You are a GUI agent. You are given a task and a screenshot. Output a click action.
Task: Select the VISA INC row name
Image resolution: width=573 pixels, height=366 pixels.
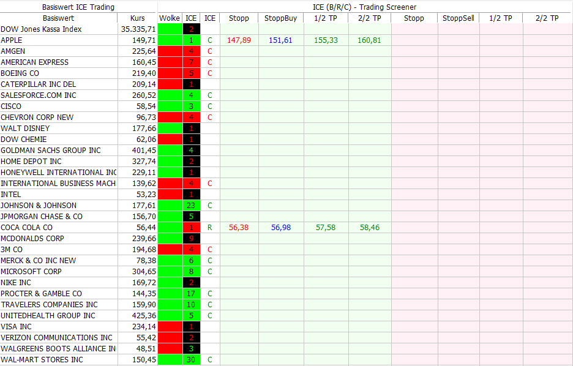[16, 327]
